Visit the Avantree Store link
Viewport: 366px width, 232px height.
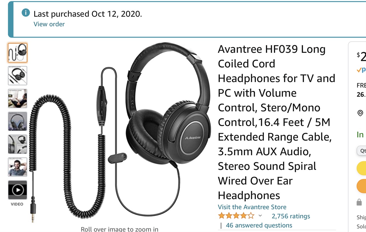pos(252,207)
